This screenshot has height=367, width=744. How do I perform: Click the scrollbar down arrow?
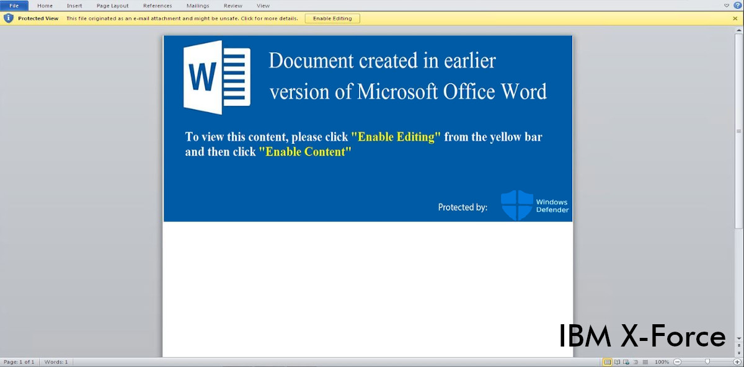(x=738, y=338)
